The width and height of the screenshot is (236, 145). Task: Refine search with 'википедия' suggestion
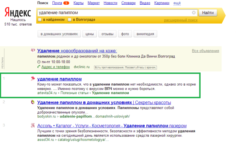(x=145, y=34)
